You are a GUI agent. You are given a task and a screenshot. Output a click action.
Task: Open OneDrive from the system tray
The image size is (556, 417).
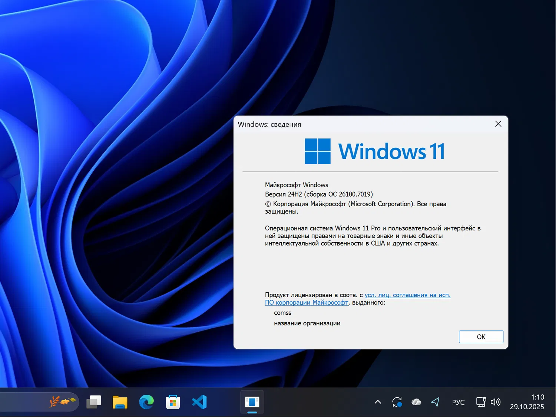(x=416, y=402)
